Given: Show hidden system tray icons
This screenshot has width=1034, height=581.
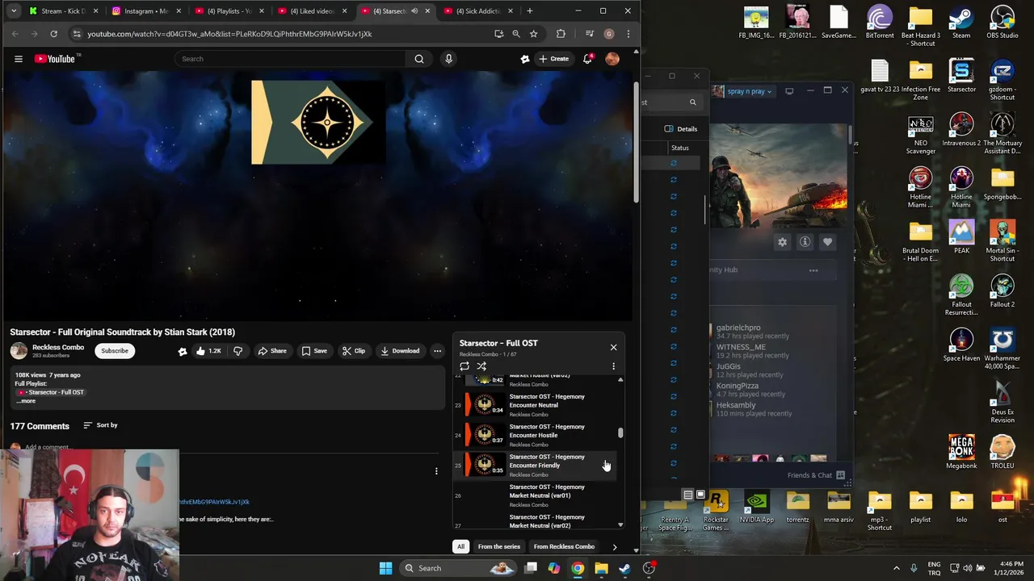Looking at the screenshot, I should click(x=896, y=568).
